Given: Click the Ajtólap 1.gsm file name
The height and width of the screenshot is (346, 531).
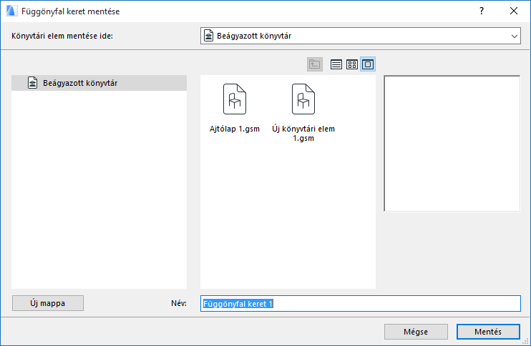Looking at the screenshot, I should (235, 129).
